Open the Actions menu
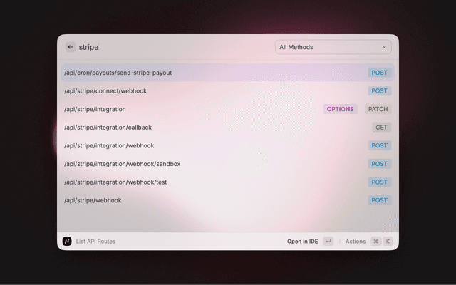The width and height of the screenshot is (456, 285). (355, 242)
